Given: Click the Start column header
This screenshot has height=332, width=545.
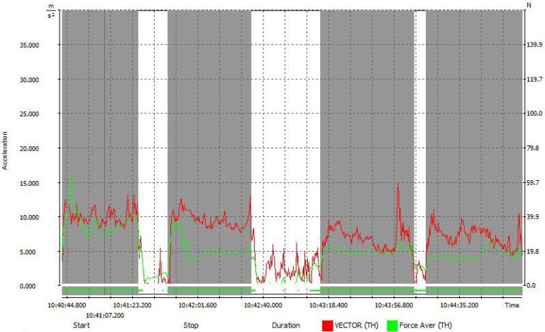Looking at the screenshot, I should 81,326.
